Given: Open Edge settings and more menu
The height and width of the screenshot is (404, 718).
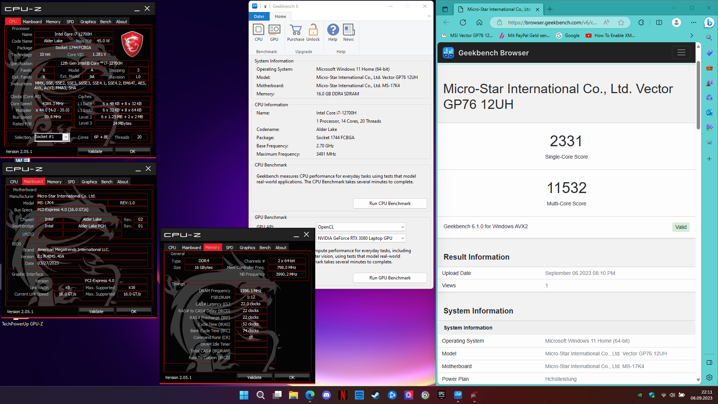Looking at the screenshot, I should coord(694,22).
